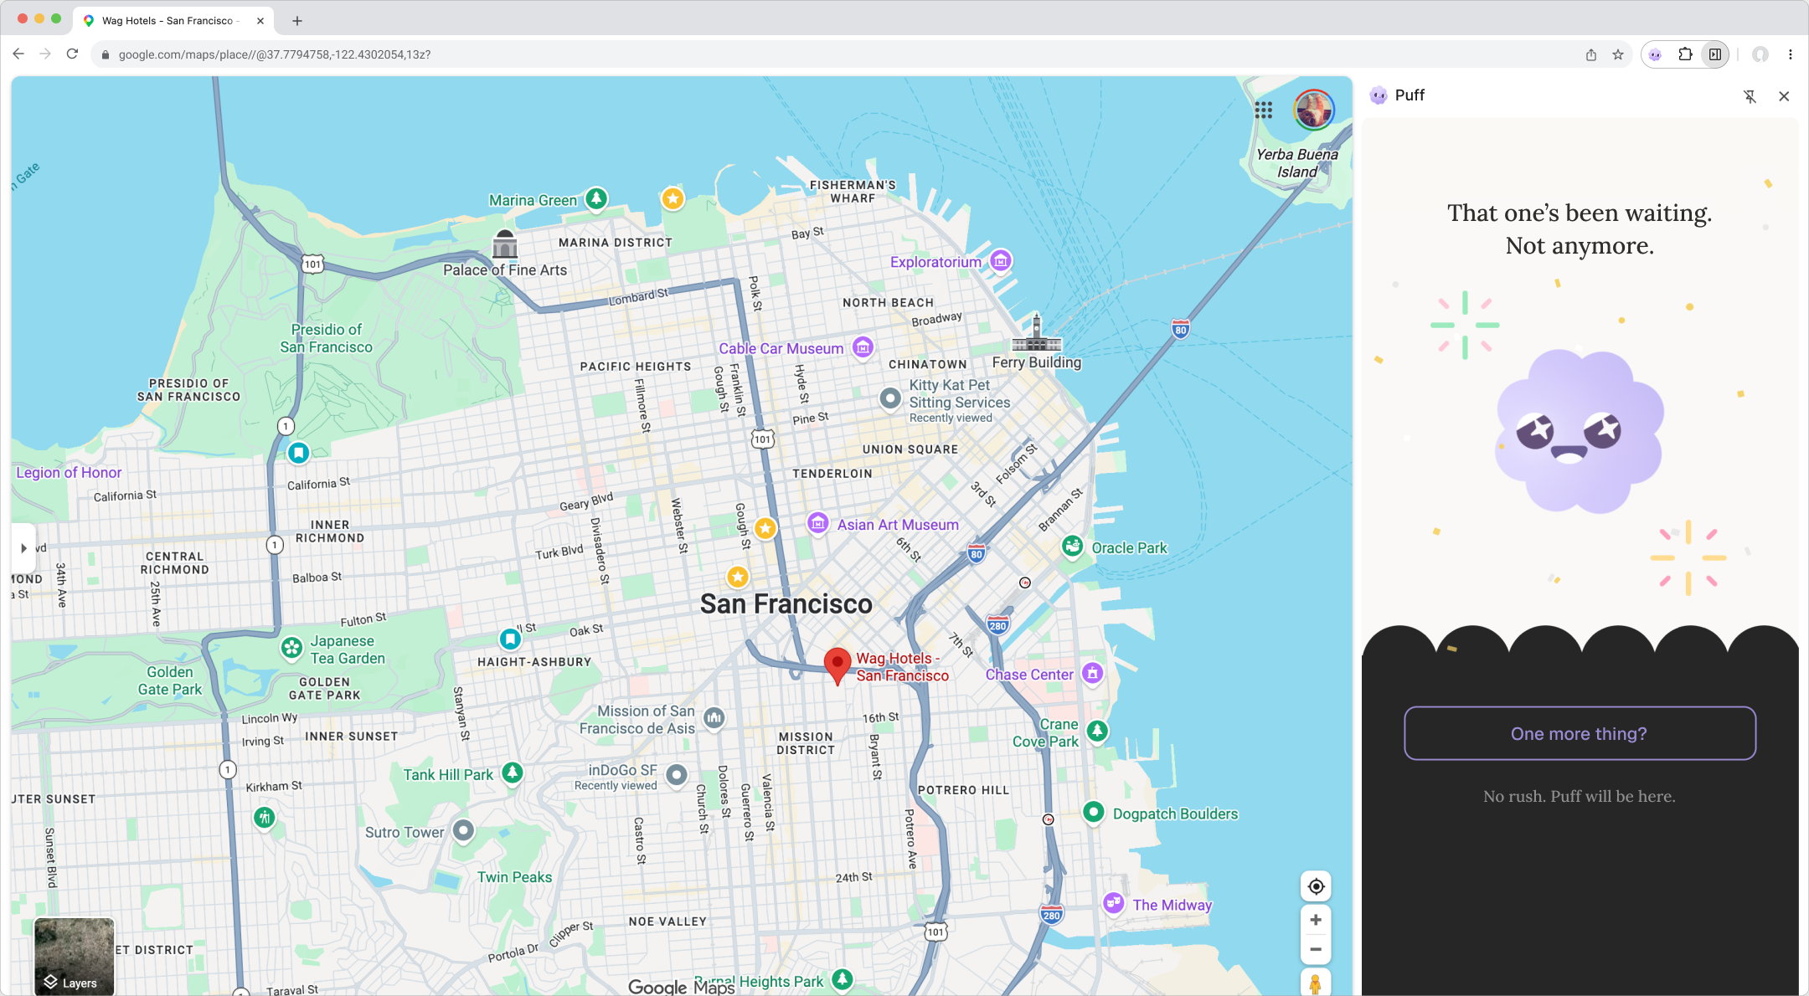1809x996 pixels.
Task: Click the Puff extension icon in toolbar
Action: (1655, 54)
